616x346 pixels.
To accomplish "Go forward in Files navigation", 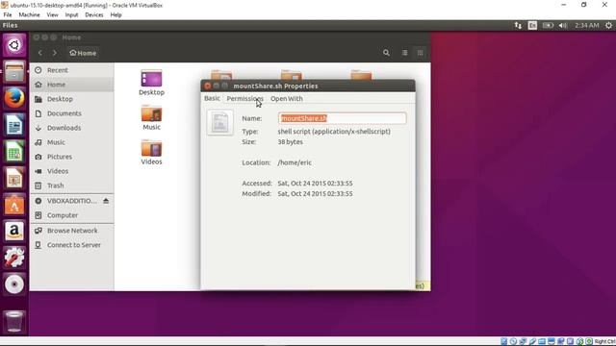I will click(x=55, y=53).
